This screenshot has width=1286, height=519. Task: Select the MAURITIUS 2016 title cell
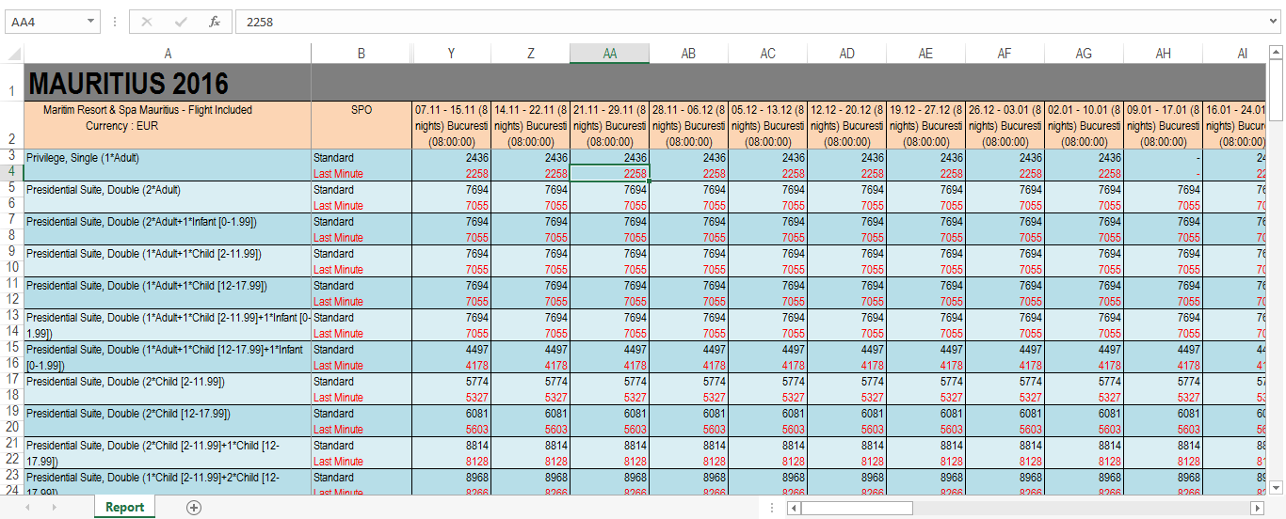click(168, 84)
